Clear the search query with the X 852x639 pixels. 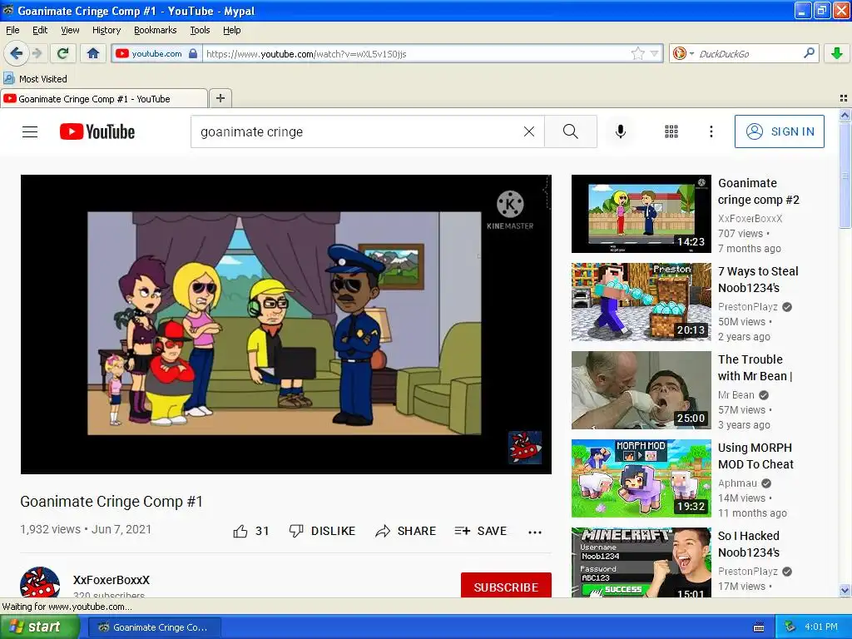[x=528, y=131]
